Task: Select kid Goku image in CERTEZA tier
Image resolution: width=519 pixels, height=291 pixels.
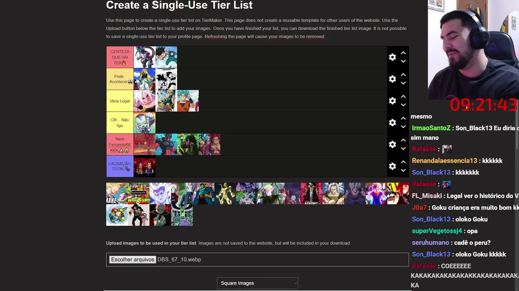Action: pos(166,57)
